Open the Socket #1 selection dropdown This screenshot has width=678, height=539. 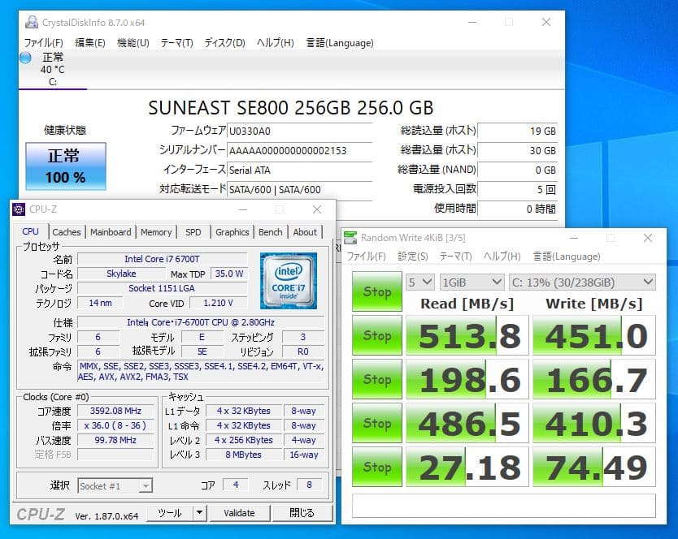click(x=115, y=486)
